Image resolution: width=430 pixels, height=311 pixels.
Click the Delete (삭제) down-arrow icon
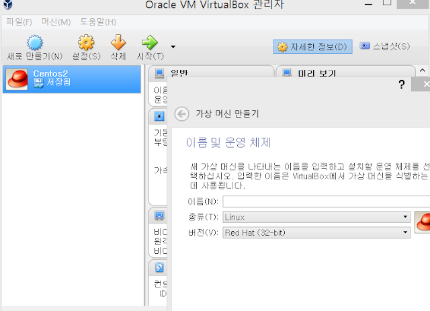118,42
